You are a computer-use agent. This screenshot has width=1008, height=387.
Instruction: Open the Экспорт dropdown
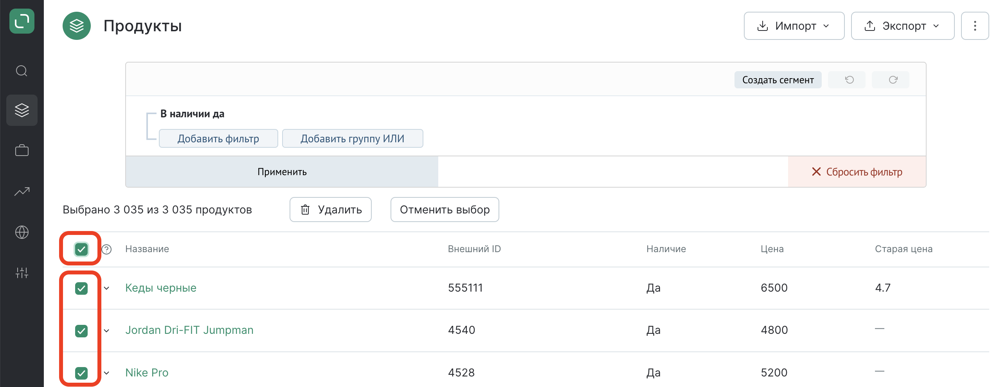point(902,26)
